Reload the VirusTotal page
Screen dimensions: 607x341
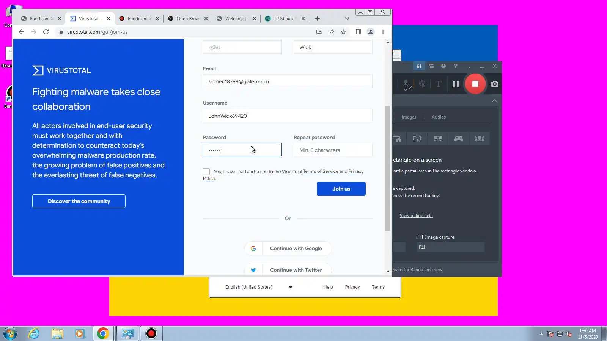(x=46, y=32)
